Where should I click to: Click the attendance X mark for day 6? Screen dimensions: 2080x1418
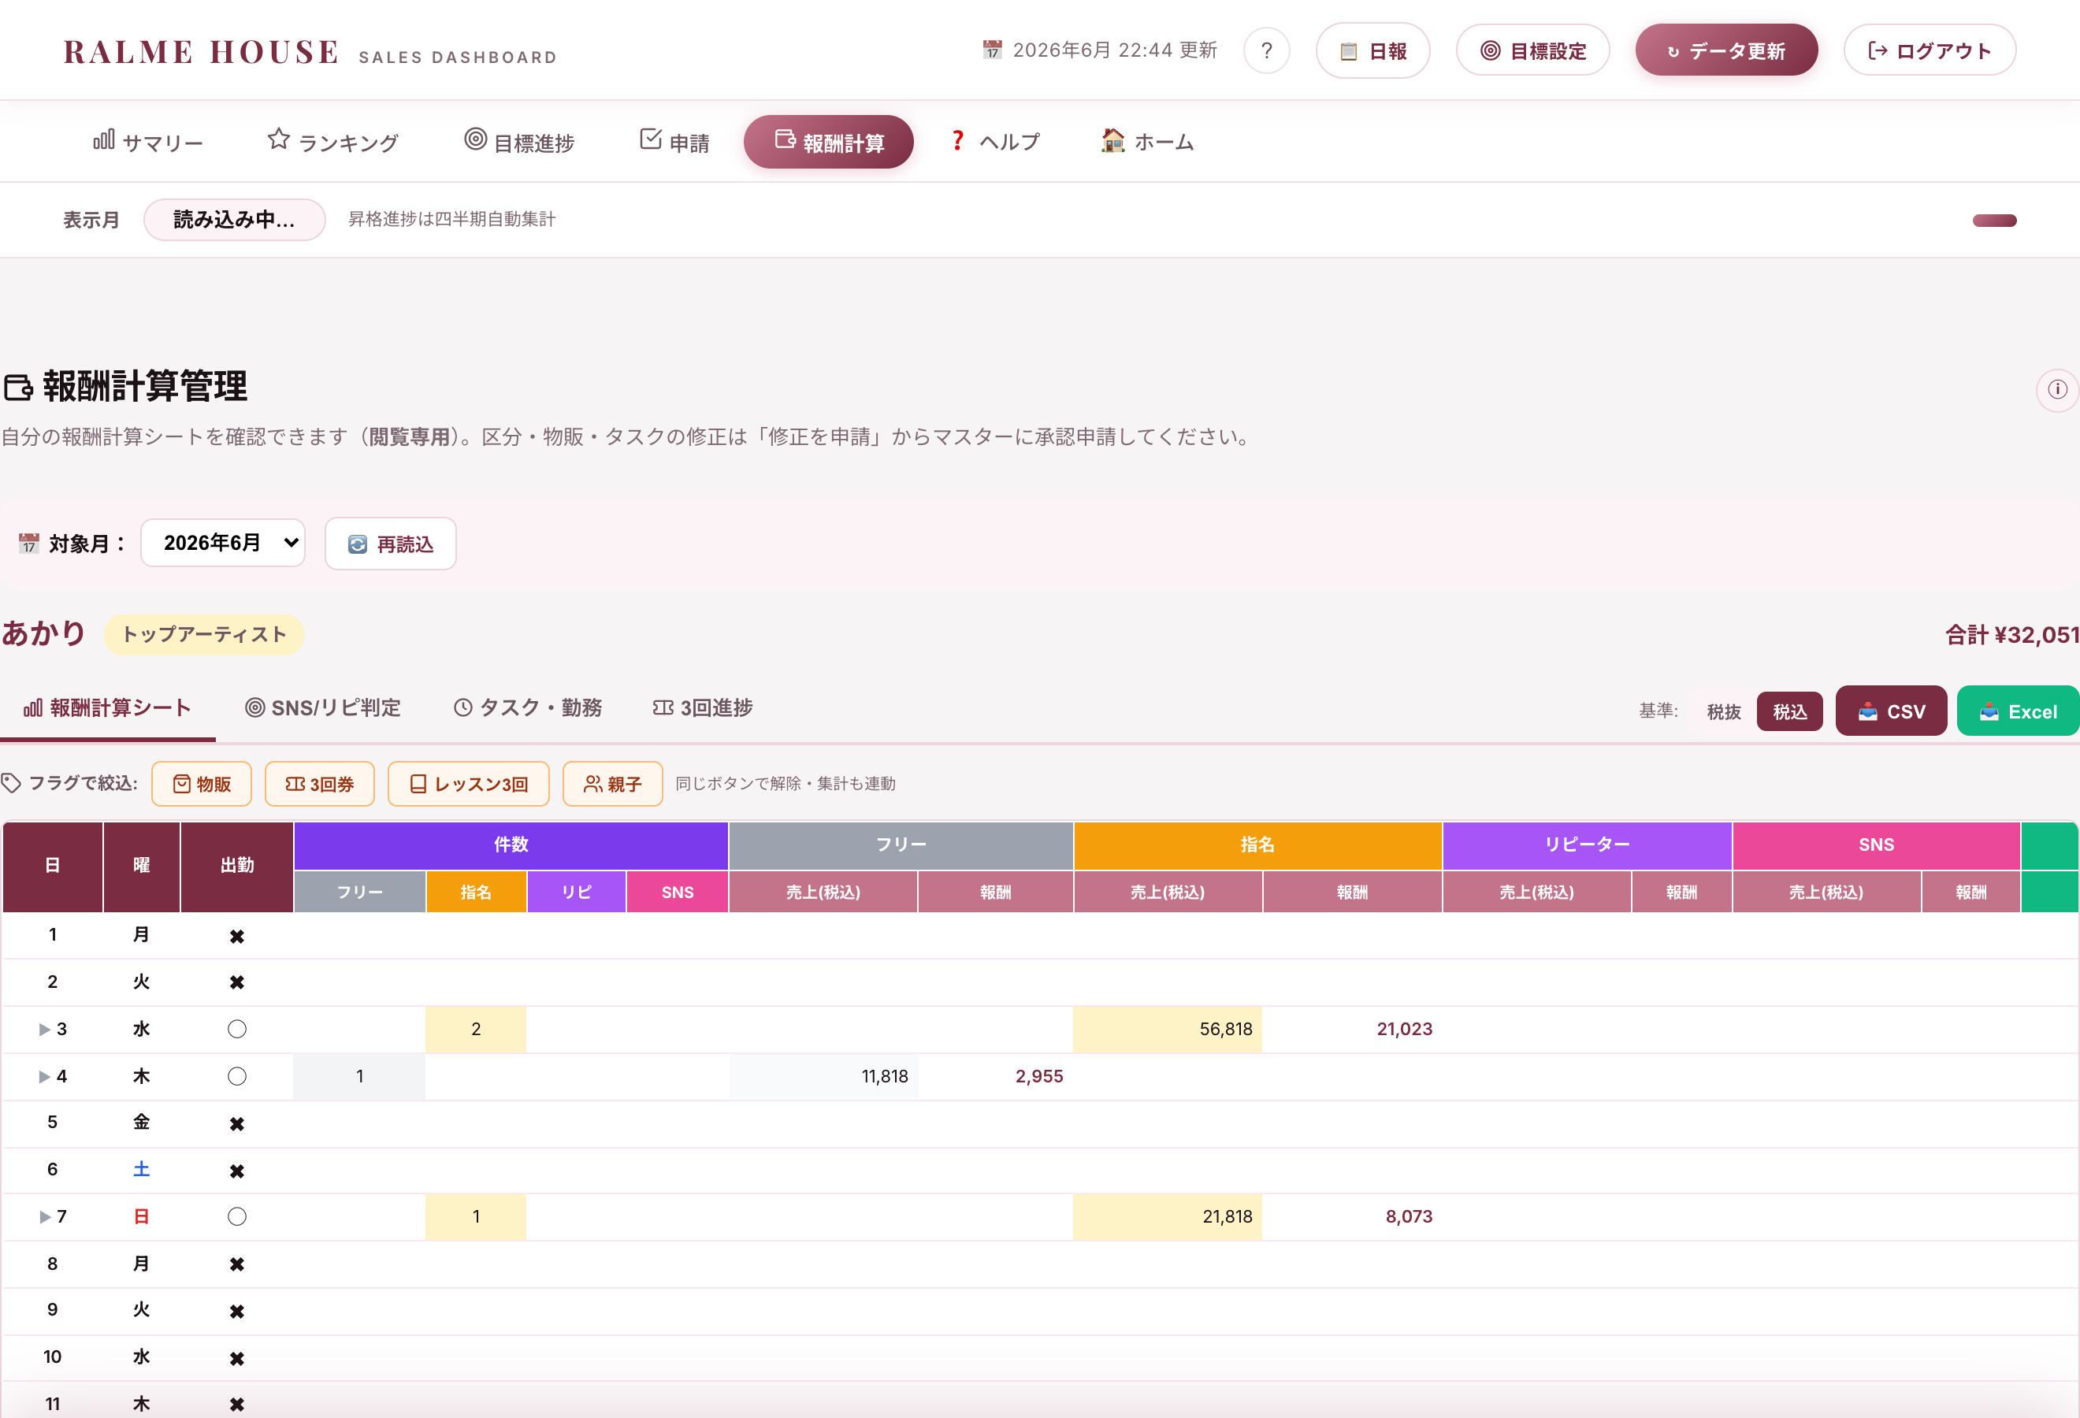[x=236, y=1171]
